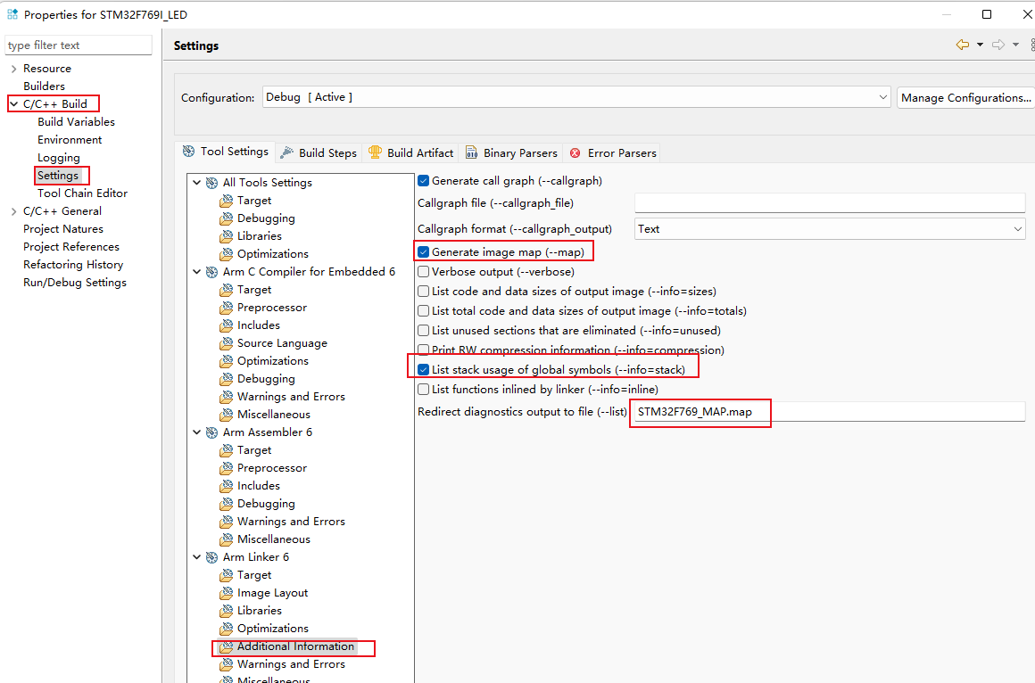
Task: Switch to the Build Steps tab
Action: pyautogui.click(x=319, y=152)
